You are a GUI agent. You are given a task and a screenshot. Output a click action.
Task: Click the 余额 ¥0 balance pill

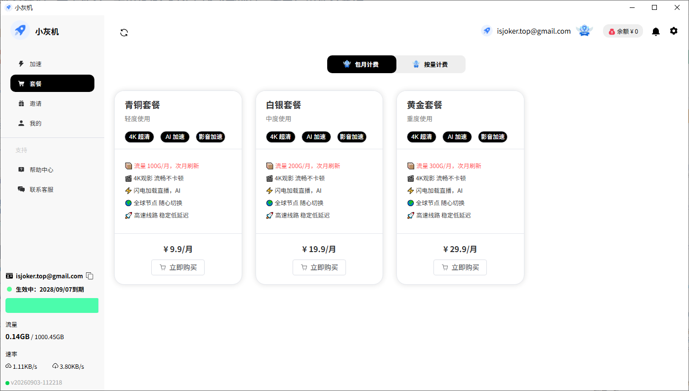(x=623, y=31)
